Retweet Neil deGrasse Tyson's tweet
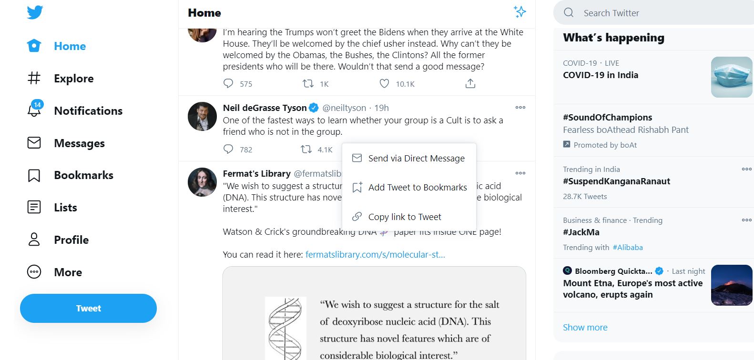 306,150
